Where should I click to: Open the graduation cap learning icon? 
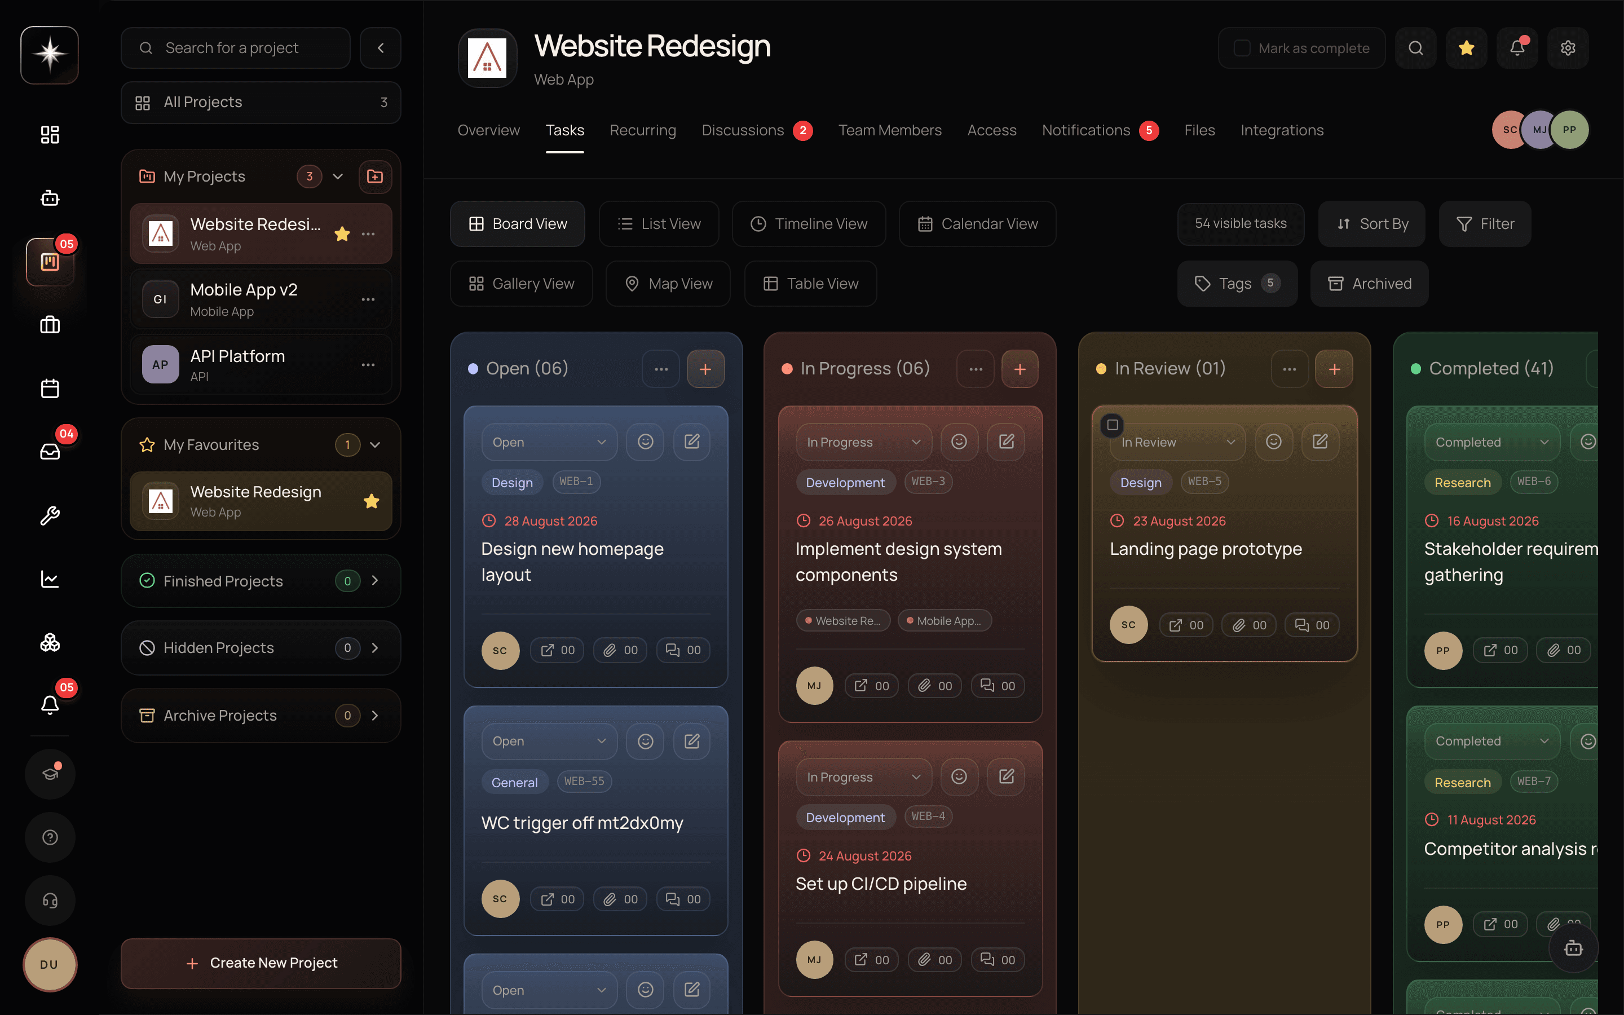(50, 774)
